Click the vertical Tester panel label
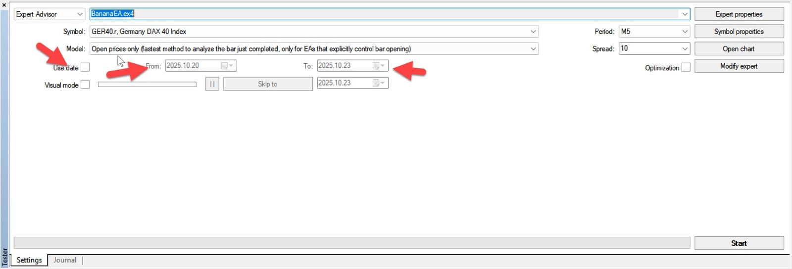 (5, 257)
